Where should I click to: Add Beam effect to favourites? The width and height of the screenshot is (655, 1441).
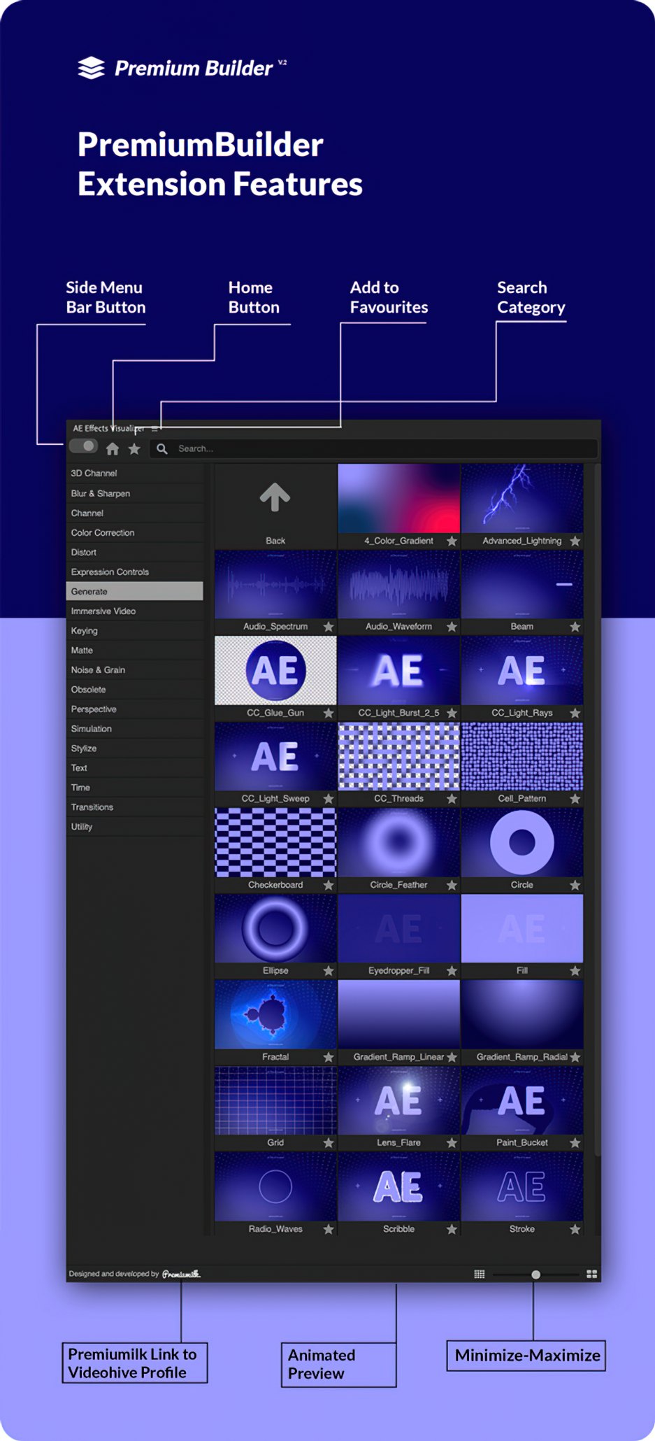click(575, 627)
